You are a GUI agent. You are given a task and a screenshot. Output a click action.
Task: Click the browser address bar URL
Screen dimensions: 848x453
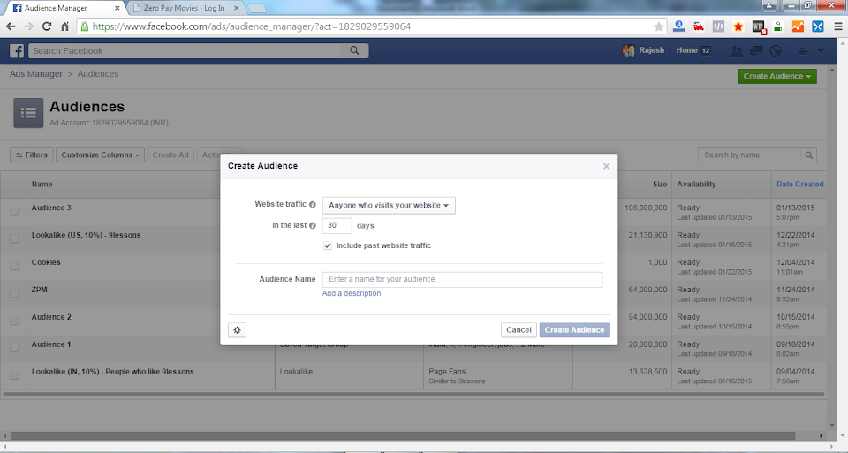click(x=252, y=26)
